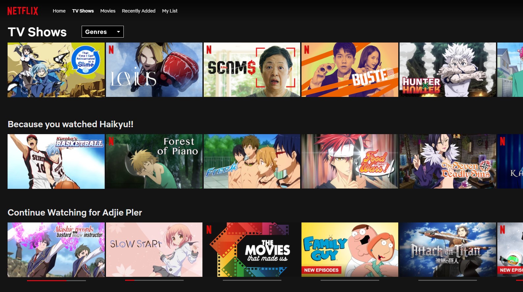This screenshot has height=292, width=523.
Task: Open the Scams show thumbnail
Action: (x=252, y=70)
